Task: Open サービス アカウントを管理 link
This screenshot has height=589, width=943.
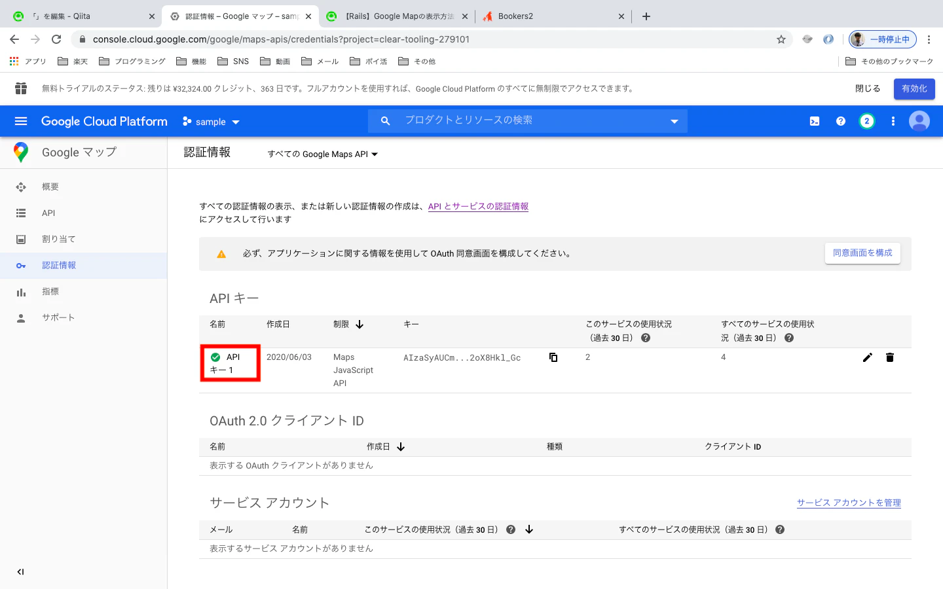Action: 849,503
